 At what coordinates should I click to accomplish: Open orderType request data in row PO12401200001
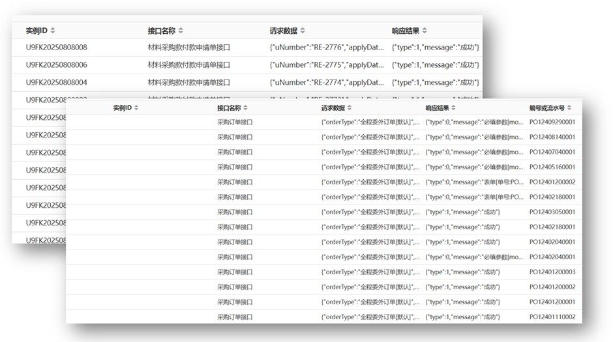370,302
